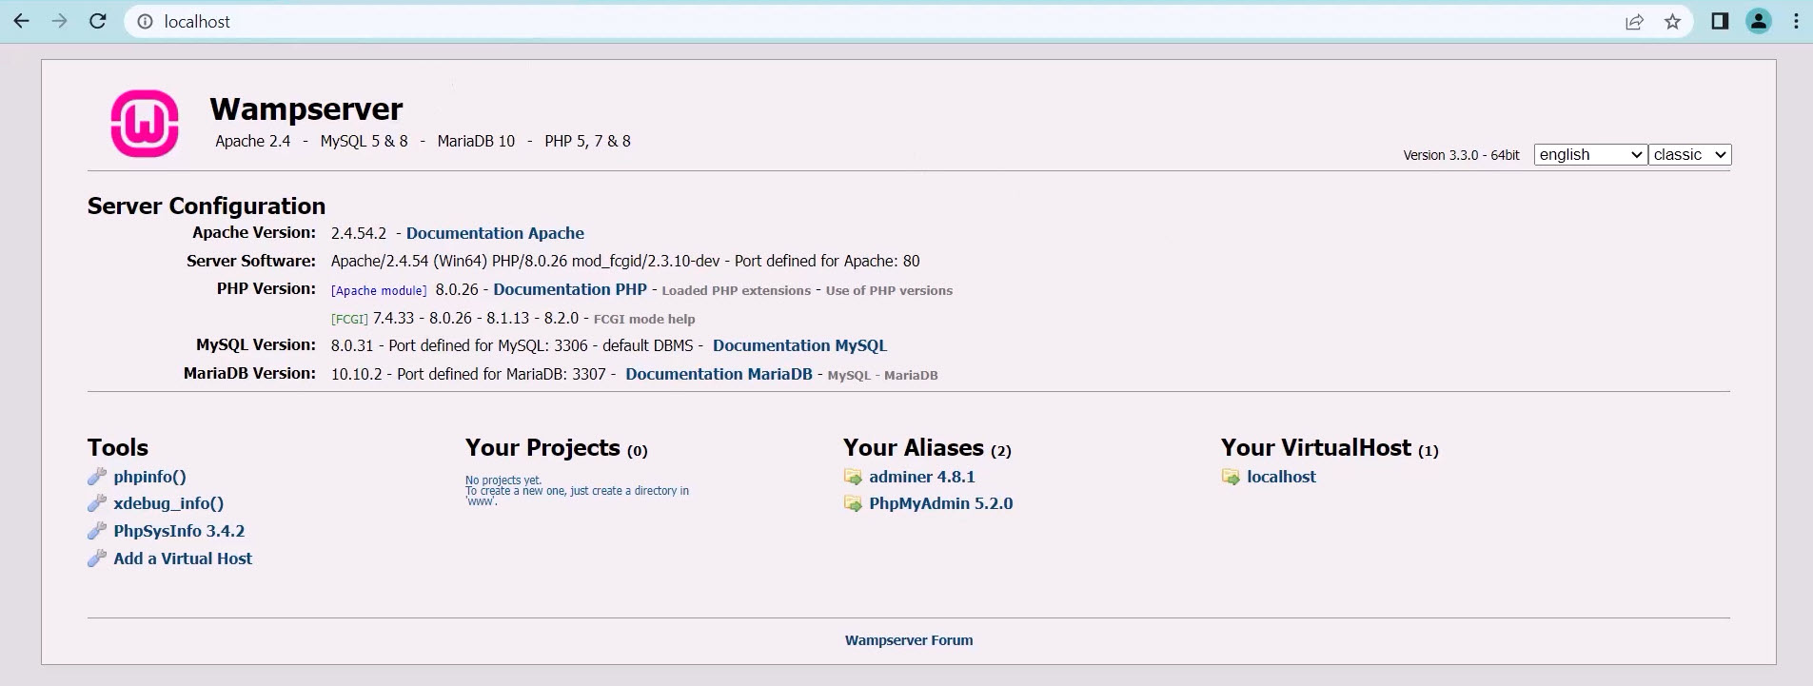Open the browser profile avatar

coord(1759,21)
